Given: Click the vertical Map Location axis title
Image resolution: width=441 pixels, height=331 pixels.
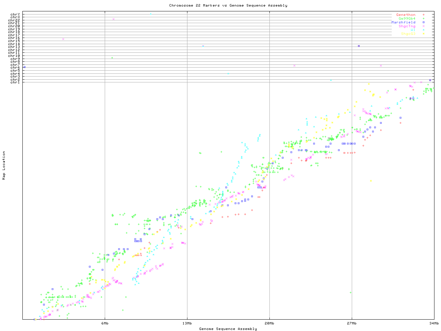Looking at the screenshot, I should pos(4,165).
